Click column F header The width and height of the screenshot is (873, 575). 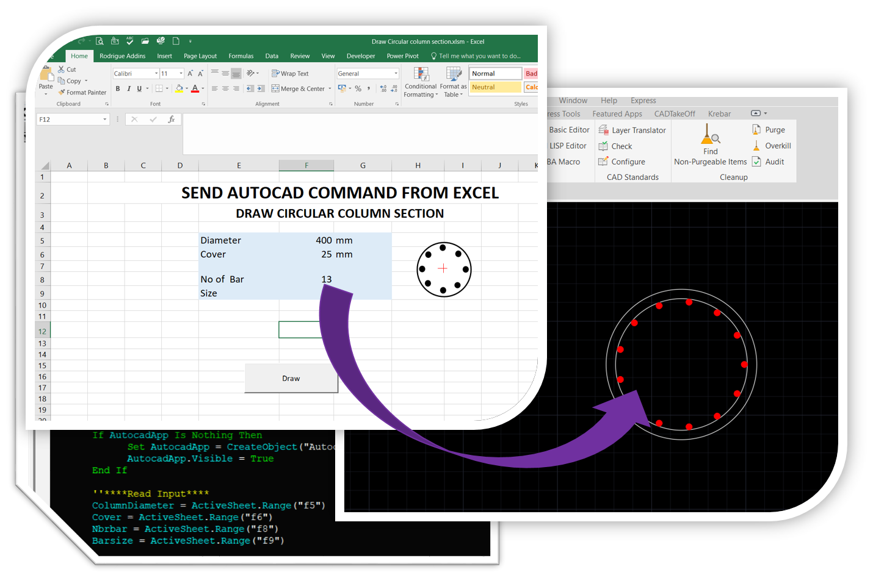(x=306, y=165)
